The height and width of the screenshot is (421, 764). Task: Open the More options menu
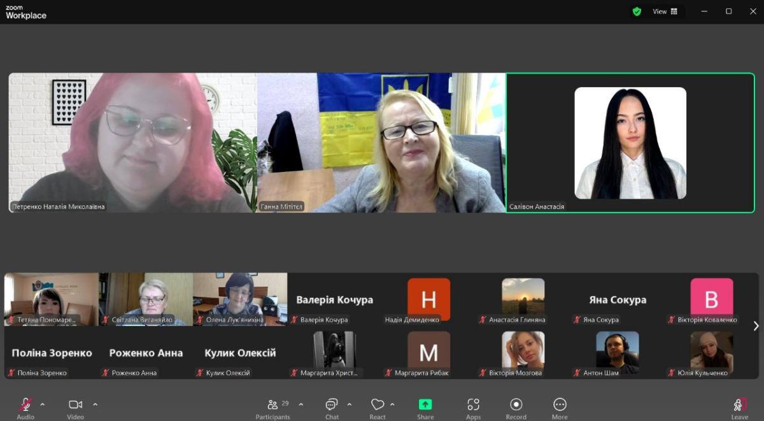pyautogui.click(x=560, y=408)
